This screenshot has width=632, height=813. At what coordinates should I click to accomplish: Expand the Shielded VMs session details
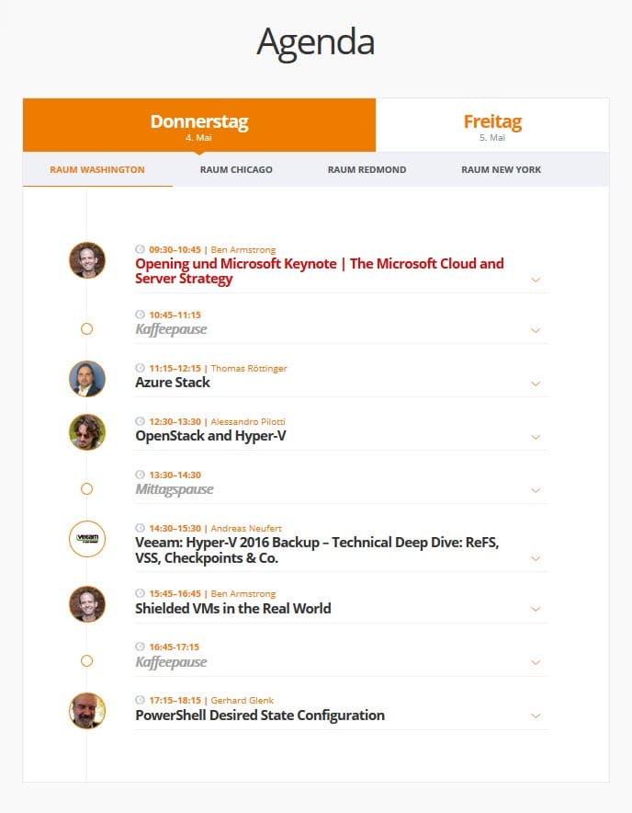click(x=536, y=609)
